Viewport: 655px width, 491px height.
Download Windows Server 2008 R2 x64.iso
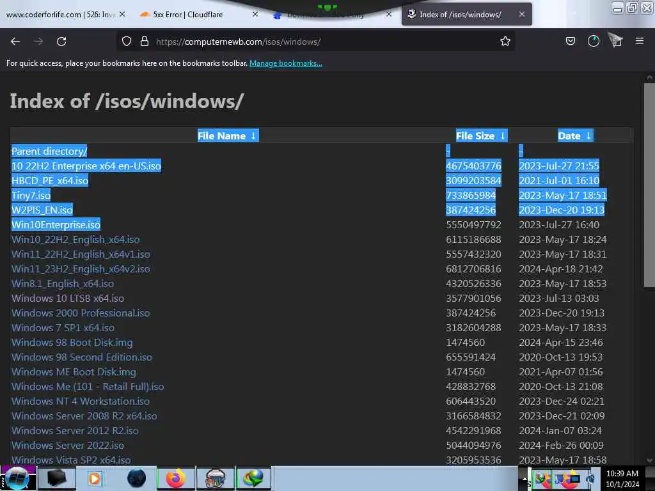(x=84, y=416)
